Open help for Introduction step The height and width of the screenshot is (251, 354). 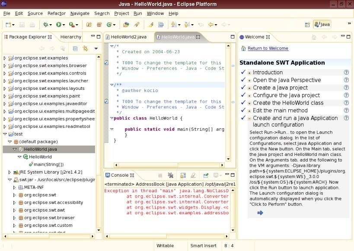[346, 73]
